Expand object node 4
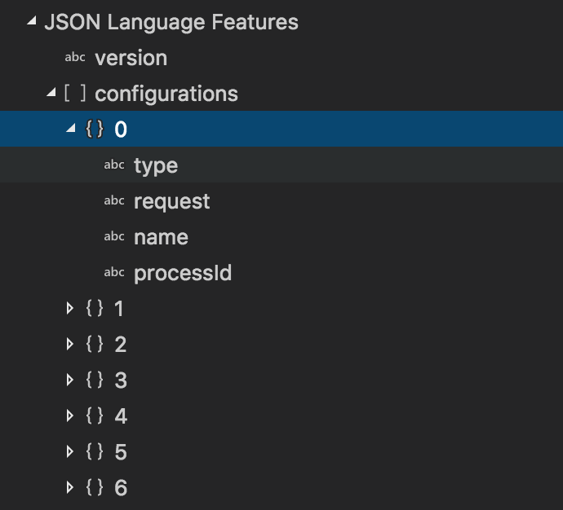Image resolution: width=563 pixels, height=510 pixels. click(x=70, y=415)
